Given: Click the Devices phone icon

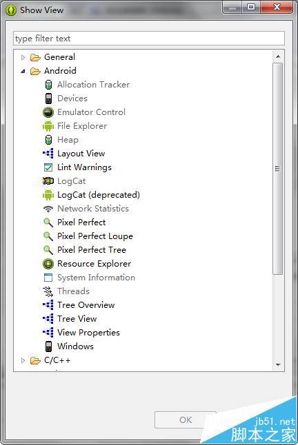Looking at the screenshot, I should 48,99.
